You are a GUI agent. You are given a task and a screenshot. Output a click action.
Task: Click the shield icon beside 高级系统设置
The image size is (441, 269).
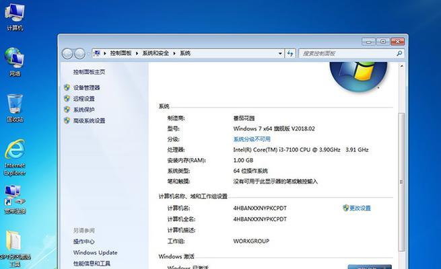coord(67,120)
